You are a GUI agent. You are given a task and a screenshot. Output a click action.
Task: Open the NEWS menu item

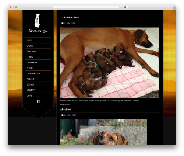tap(29, 41)
